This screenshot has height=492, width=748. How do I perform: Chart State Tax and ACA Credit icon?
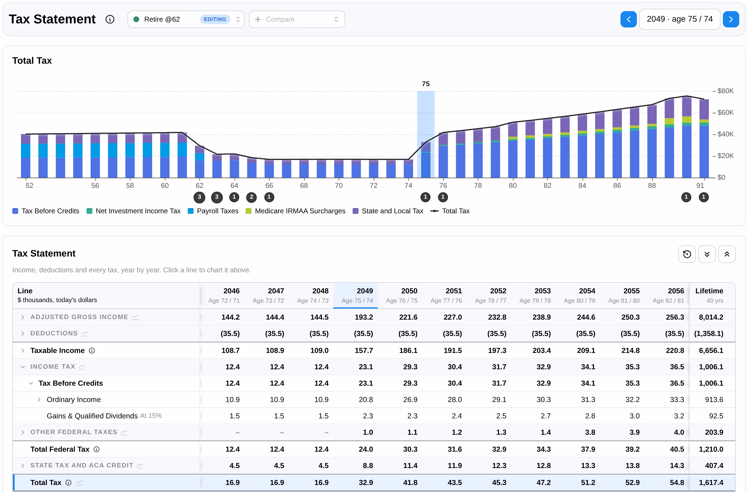click(140, 465)
